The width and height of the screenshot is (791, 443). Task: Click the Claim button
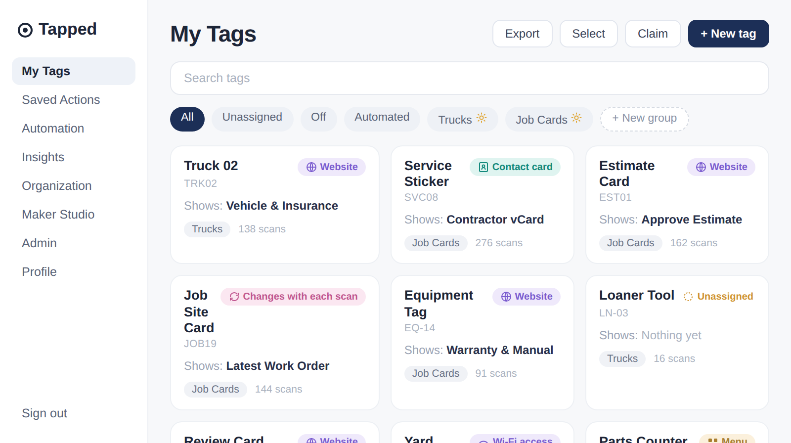tap(653, 34)
